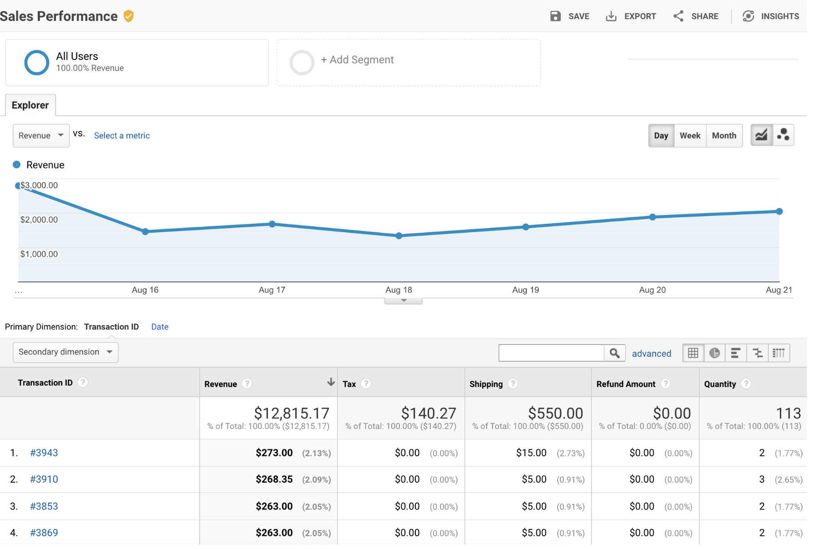Click the SHARE button label
The width and height of the screenshot is (818, 549).
[705, 16]
